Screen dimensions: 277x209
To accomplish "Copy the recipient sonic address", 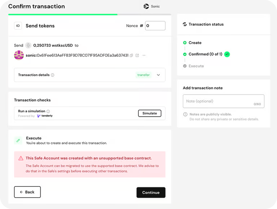I will coord(131,55).
